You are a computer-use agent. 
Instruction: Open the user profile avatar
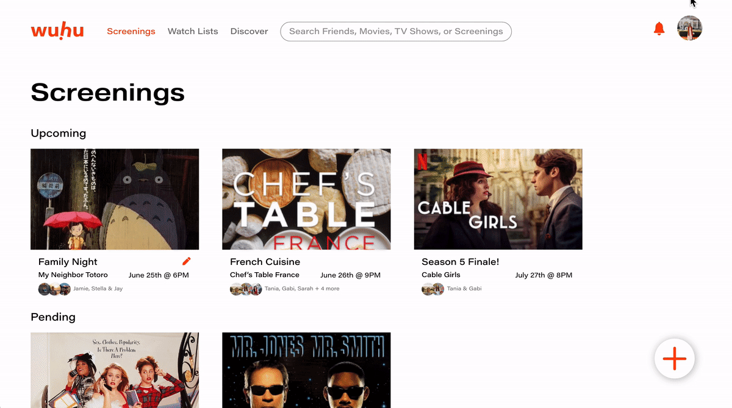click(689, 28)
